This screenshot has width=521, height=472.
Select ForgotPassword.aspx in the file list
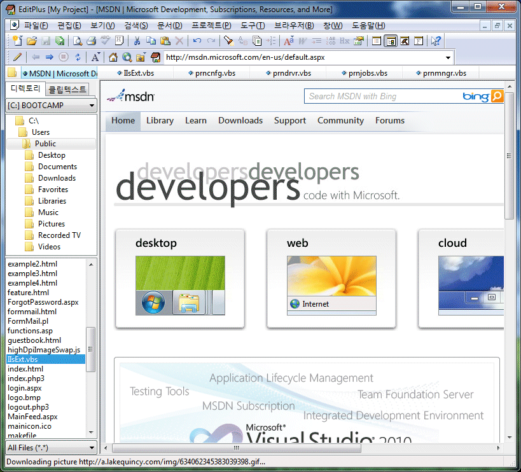43,302
